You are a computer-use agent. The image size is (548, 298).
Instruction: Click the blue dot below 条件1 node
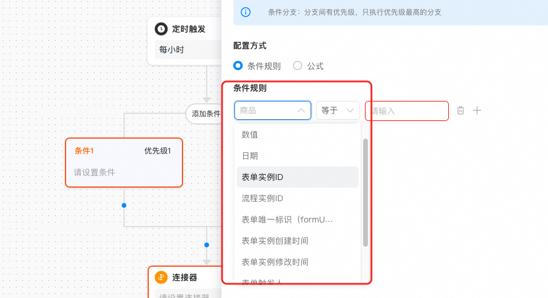click(x=124, y=205)
